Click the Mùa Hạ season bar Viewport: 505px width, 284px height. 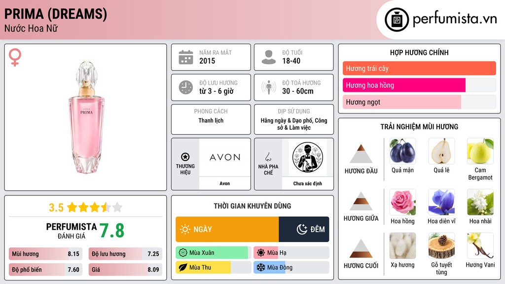pos(291,253)
